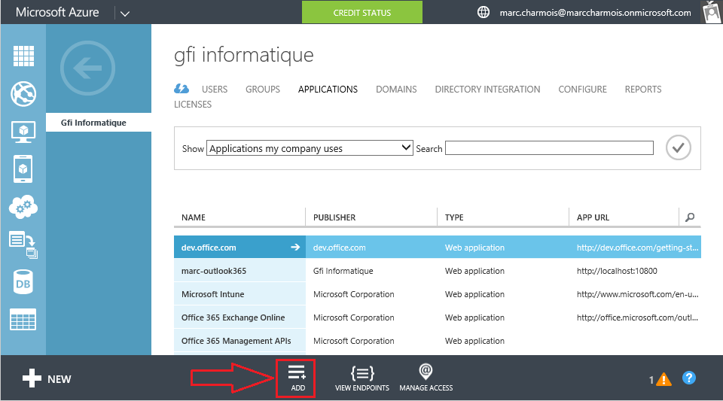Image resolution: width=723 pixels, height=401 pixels.
Task: Open Mobile Services phone icon in sidebar
Action: (x=23, y=169)
